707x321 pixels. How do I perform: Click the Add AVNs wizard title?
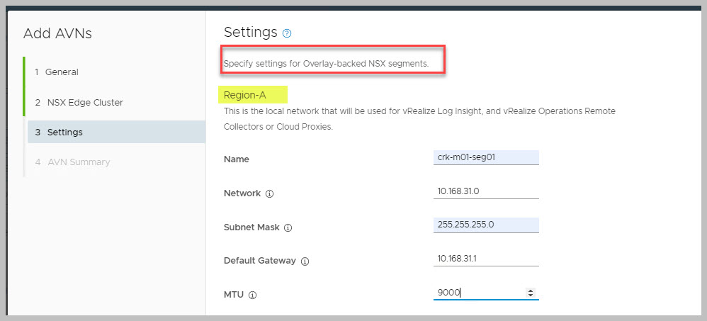pyautogui.click(x=57, y=33)
